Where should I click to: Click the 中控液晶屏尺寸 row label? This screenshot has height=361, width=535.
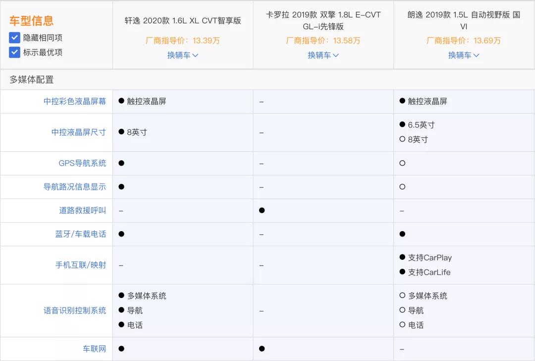coord(79,132)
